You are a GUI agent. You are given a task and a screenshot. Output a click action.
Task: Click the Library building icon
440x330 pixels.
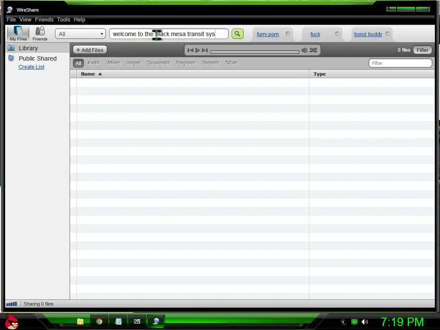11,48
